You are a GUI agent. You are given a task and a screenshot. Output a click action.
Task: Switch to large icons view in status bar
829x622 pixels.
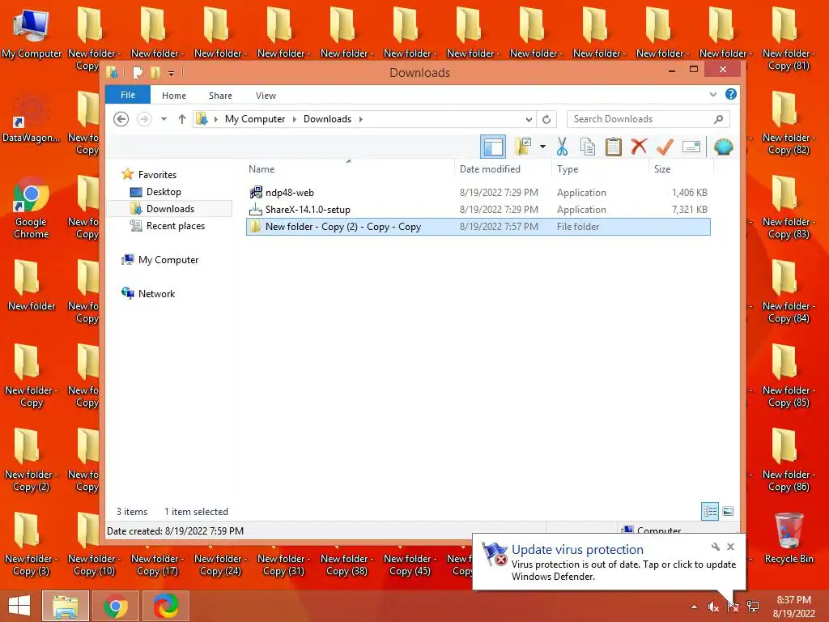pyautogui.click(x=728, y=512)
